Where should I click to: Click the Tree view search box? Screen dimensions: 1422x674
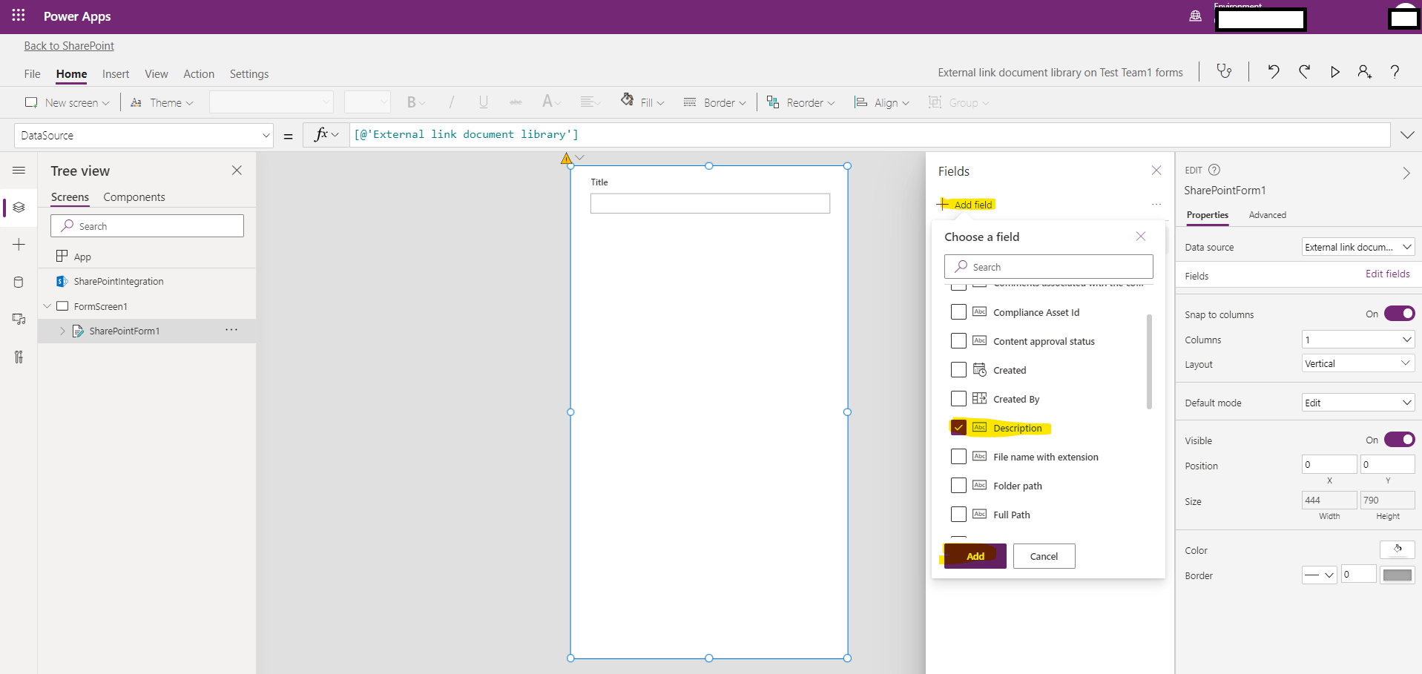[x=147, y=226]
